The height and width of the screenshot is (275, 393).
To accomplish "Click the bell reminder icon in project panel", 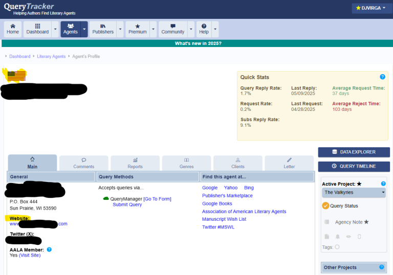I will point(338,237).
